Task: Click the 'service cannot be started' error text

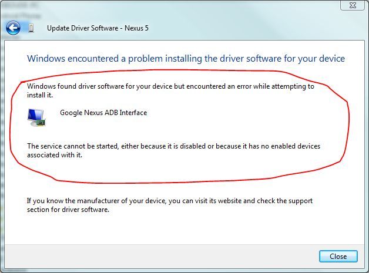Action: pos(174,150)
